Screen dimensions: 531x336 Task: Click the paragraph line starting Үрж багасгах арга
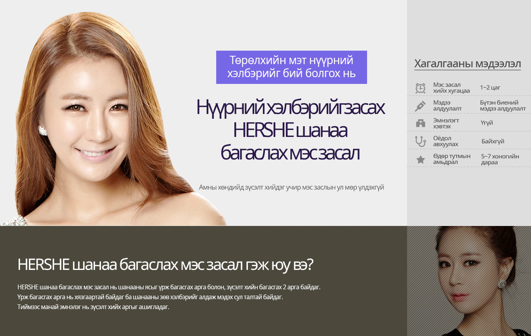150,297
